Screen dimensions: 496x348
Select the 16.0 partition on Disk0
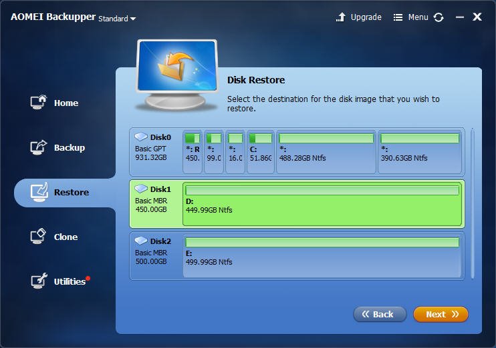point(235,152)
